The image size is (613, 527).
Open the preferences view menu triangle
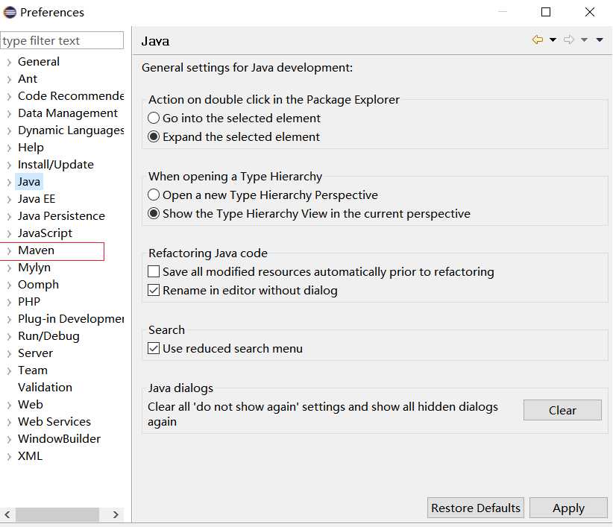click(600, 40)
